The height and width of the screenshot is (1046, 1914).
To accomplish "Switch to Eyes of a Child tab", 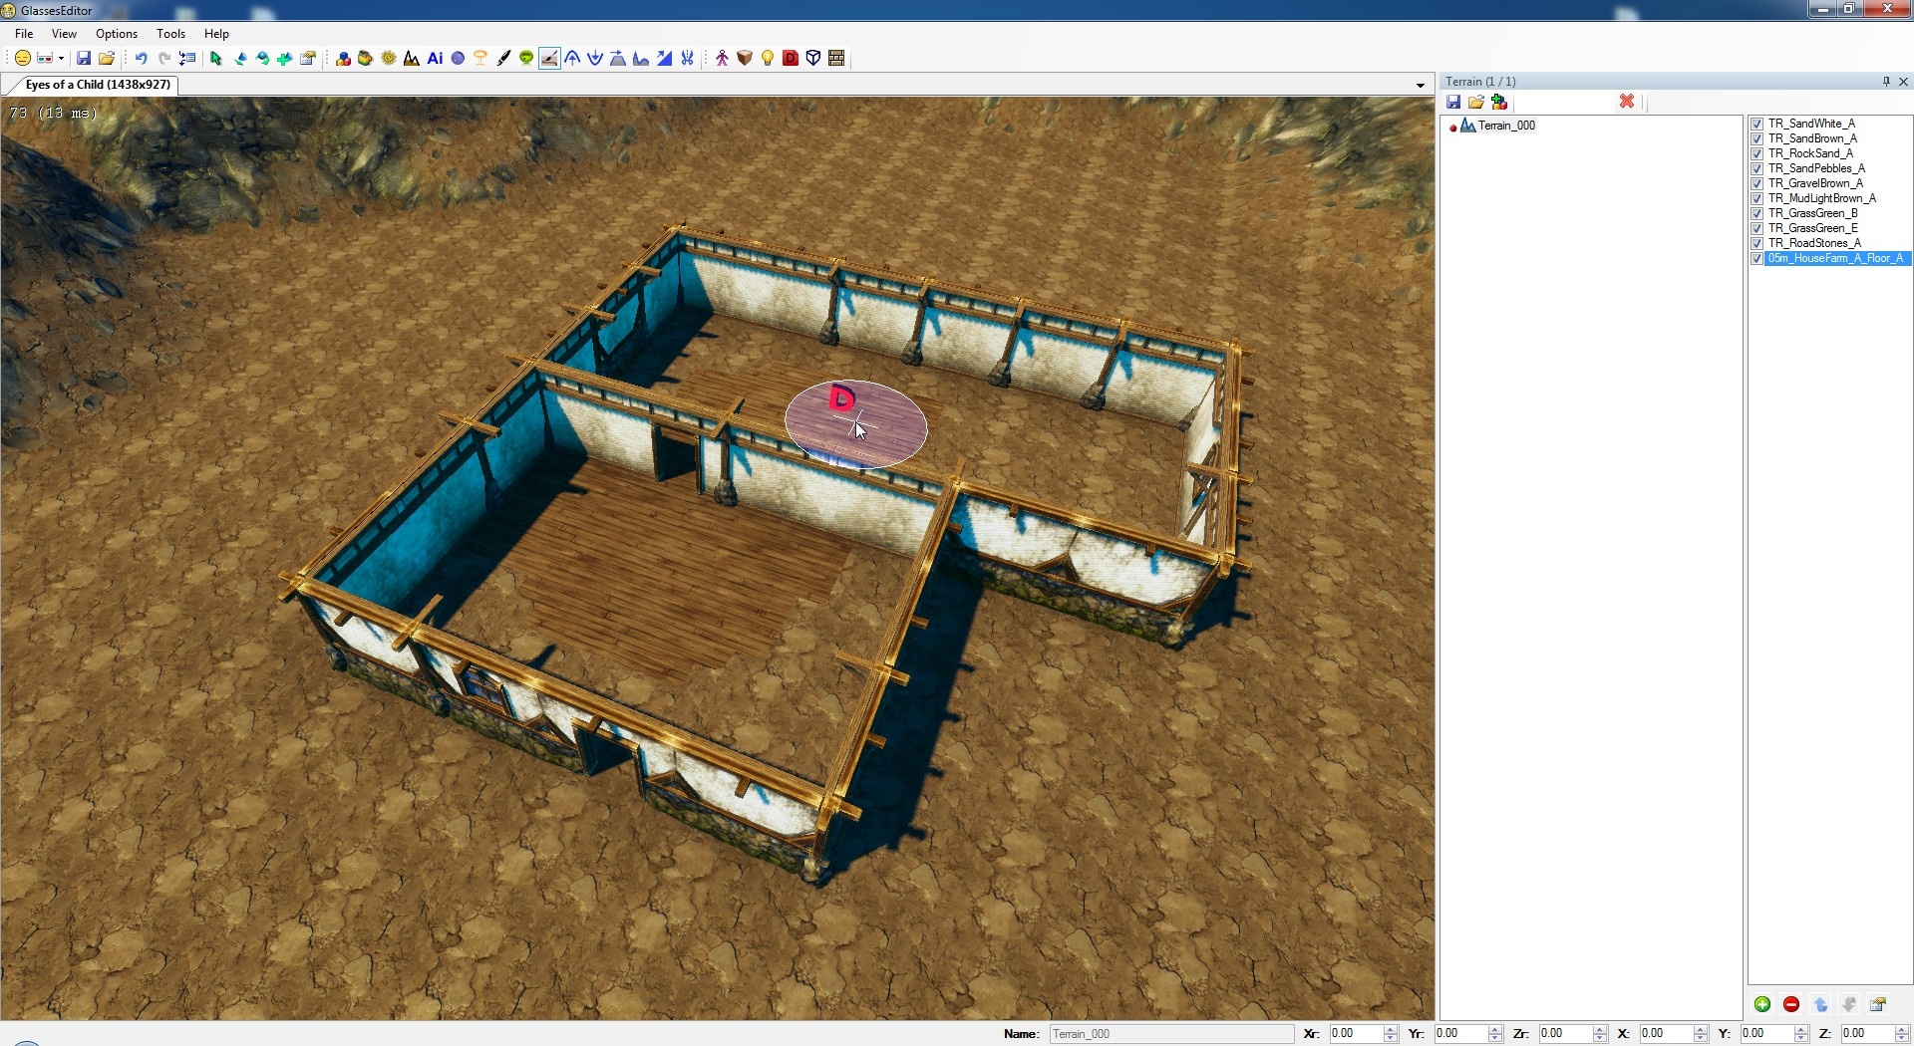I will coord(97,85).
